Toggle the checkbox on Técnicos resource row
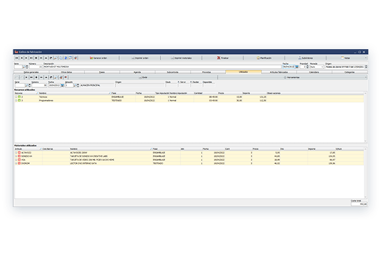Screen dimensions: 389x258 tap(16, 97)
